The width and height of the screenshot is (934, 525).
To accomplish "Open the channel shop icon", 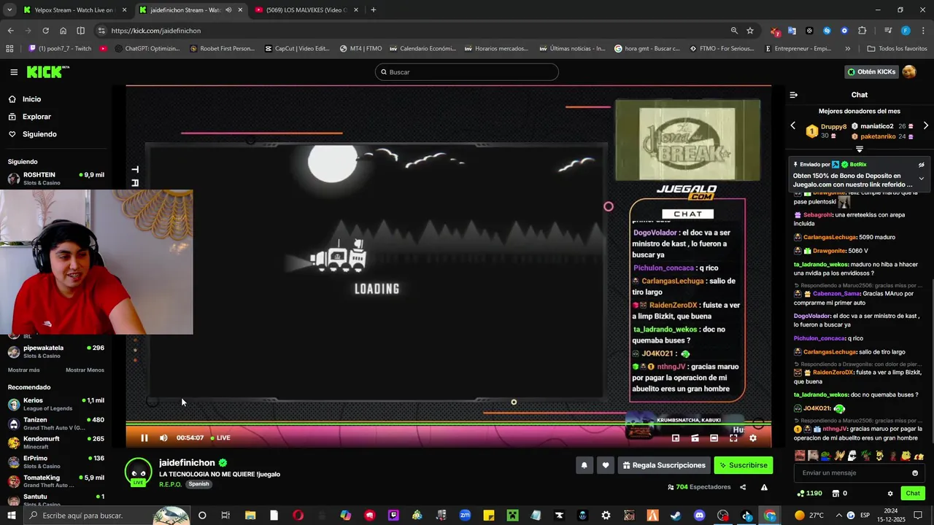I will 835,494.
